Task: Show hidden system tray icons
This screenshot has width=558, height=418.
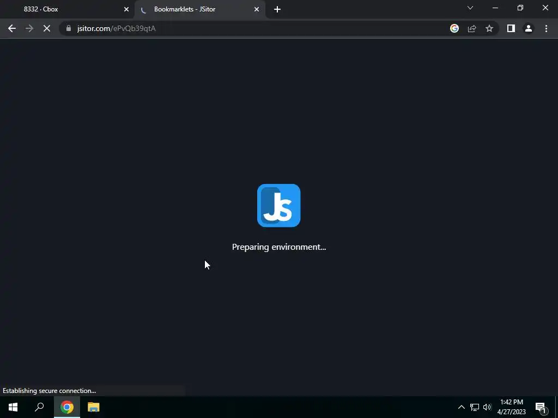Action: pos(461,407)
